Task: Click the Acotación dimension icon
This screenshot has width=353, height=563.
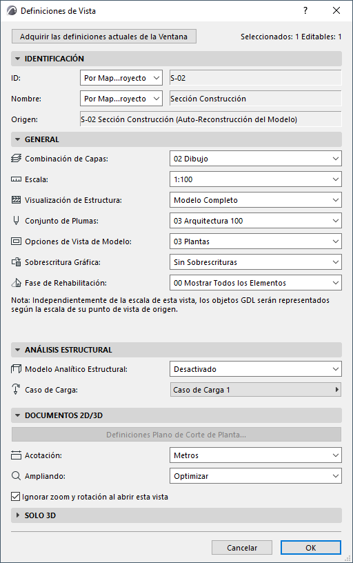Action: pos(16,455)
